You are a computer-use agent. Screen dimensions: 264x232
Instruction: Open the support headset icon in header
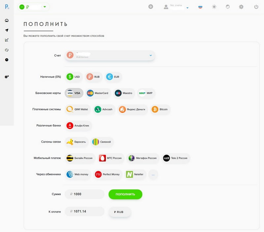click(228, 7)
